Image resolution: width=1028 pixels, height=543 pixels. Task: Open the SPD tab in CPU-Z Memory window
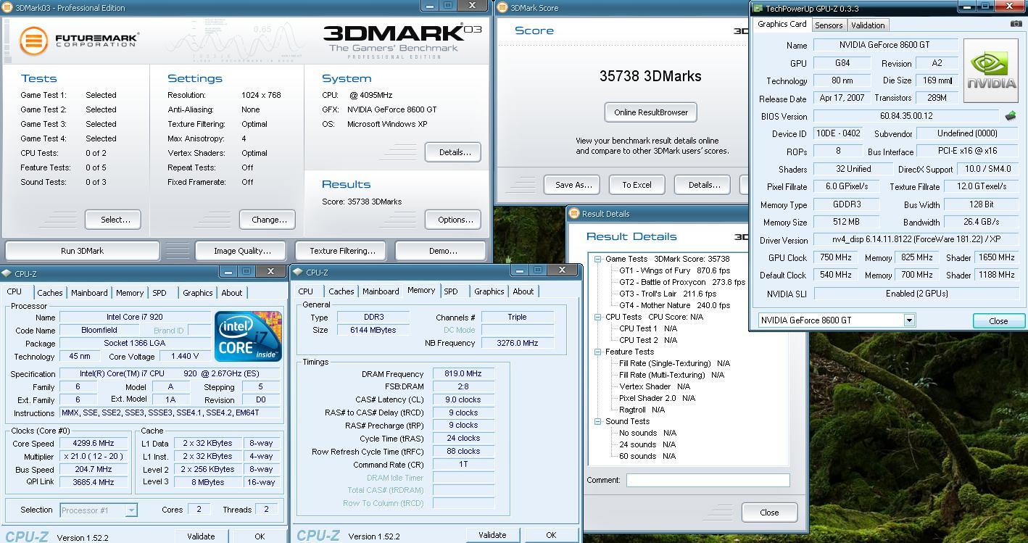[451, 291]
